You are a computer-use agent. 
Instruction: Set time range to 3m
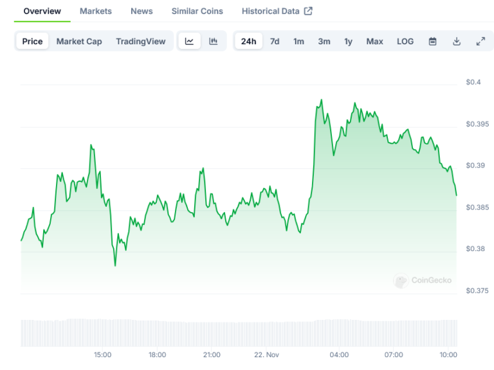pyautogui.click(x=324, y=41)
